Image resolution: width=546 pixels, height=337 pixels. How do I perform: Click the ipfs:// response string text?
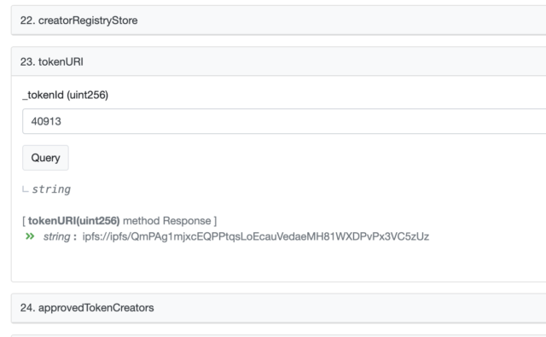pyautogui.click(x=256, y=236)
